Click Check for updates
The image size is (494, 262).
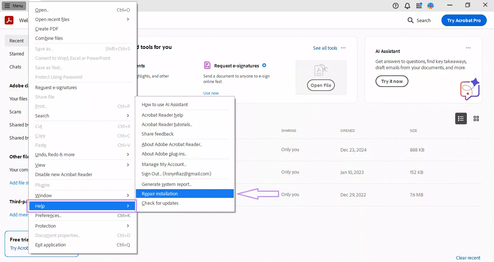tap(160, 203)
